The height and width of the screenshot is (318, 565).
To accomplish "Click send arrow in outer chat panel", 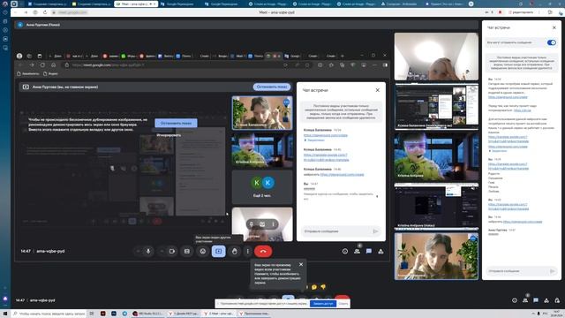I will coord(552,271).
